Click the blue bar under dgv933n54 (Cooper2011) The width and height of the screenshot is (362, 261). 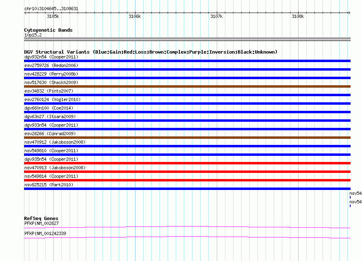tap(187, 129)
